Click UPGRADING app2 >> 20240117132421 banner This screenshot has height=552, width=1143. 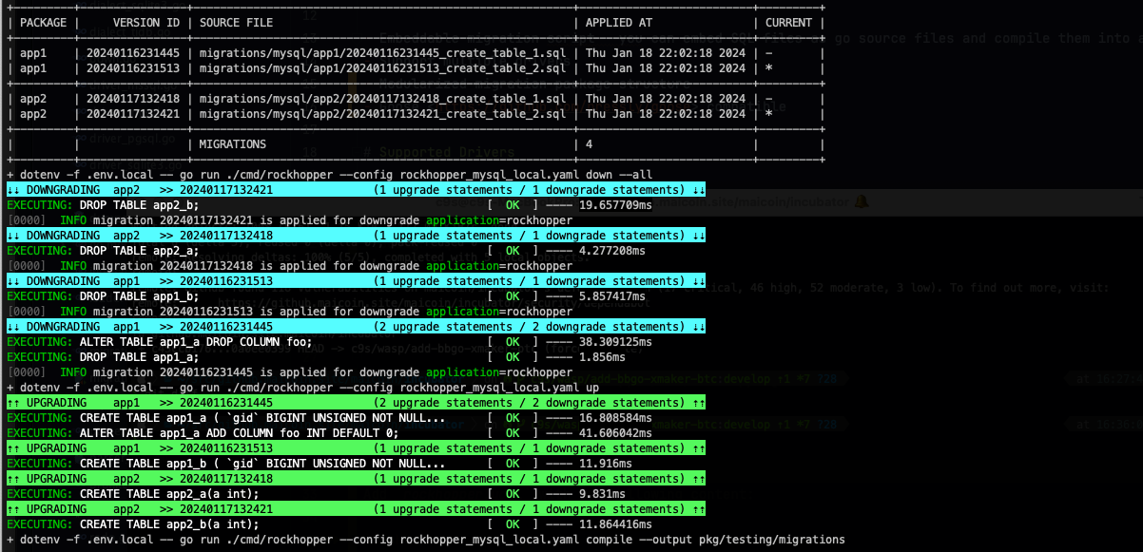click(x=357, y=510)
